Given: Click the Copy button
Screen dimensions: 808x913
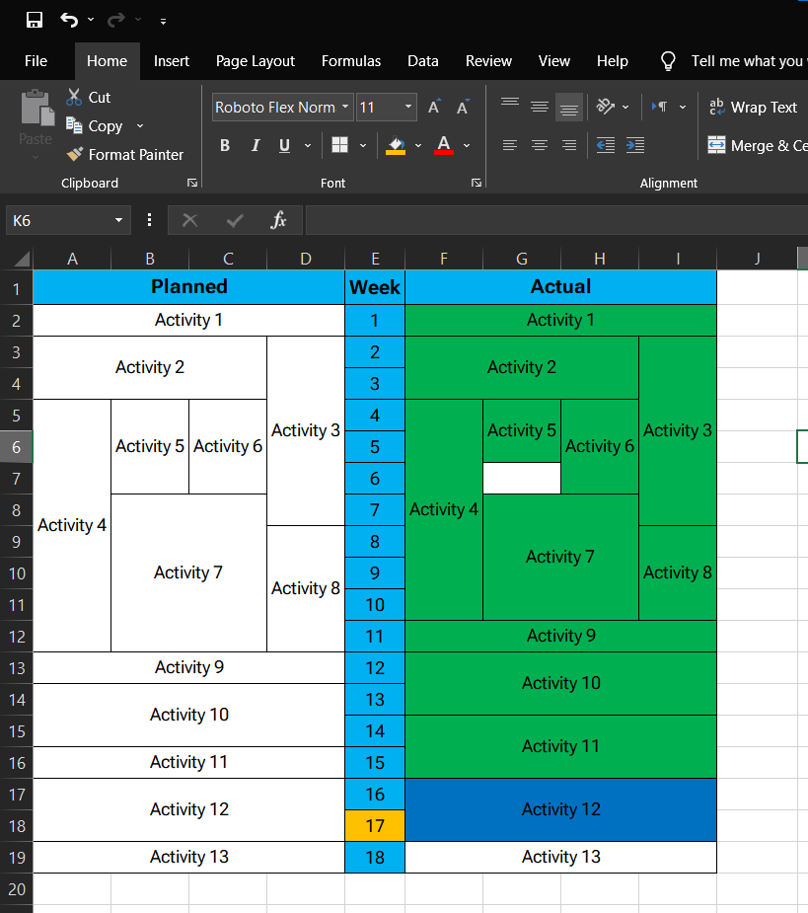Looking at the screenshot, I should tap(95, 125).
